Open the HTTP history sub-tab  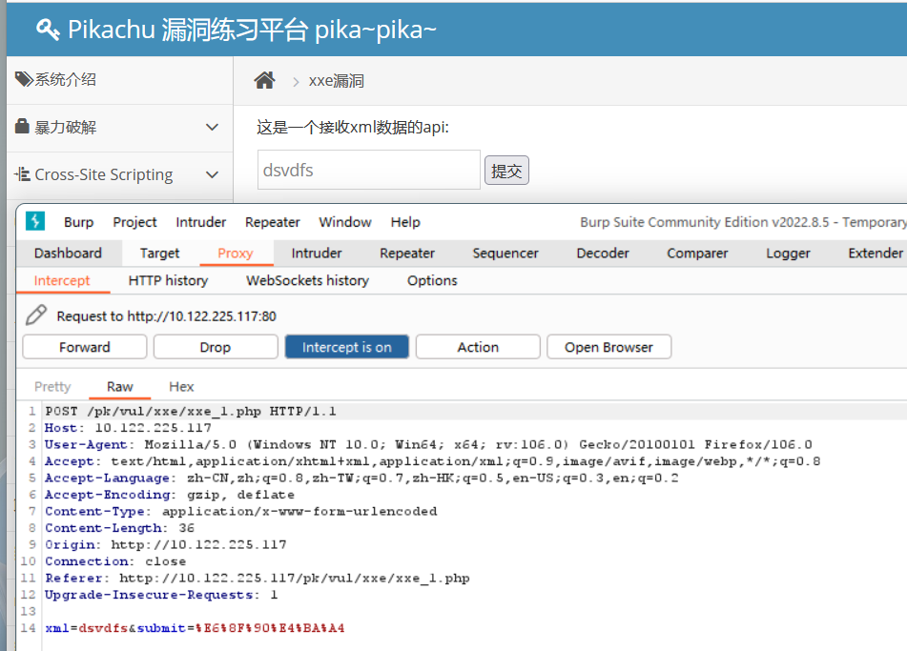pyautogui.click(x=168, y=280)
